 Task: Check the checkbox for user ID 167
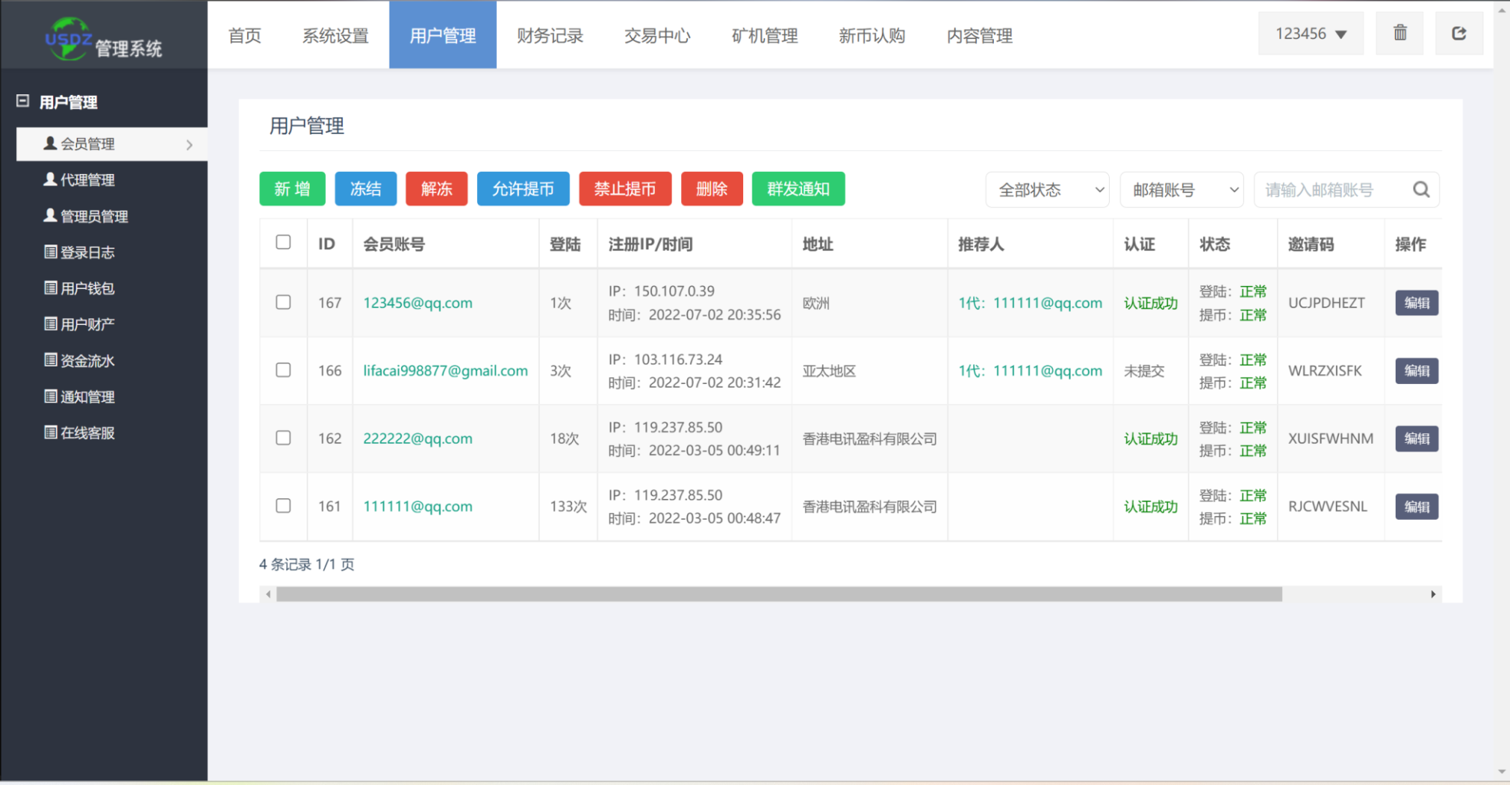pyautogui.click(x=284, y=303)
